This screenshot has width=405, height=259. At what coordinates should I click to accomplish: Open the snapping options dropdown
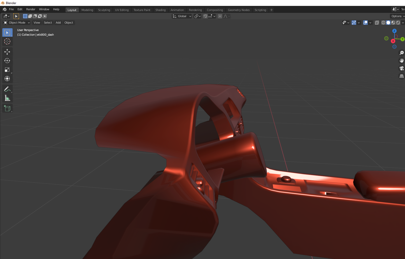click(212, 16)
